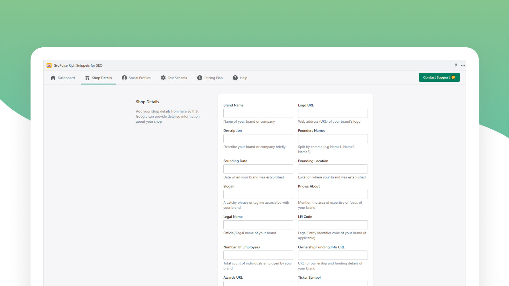
Task: Focus the Logo URL input field
Action: coord(333,113)
